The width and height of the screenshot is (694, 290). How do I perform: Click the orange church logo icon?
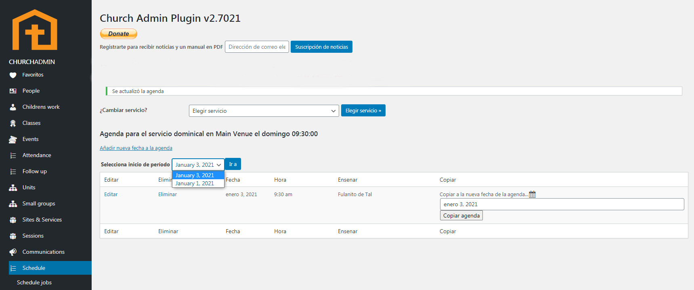(x=35, y=30)
